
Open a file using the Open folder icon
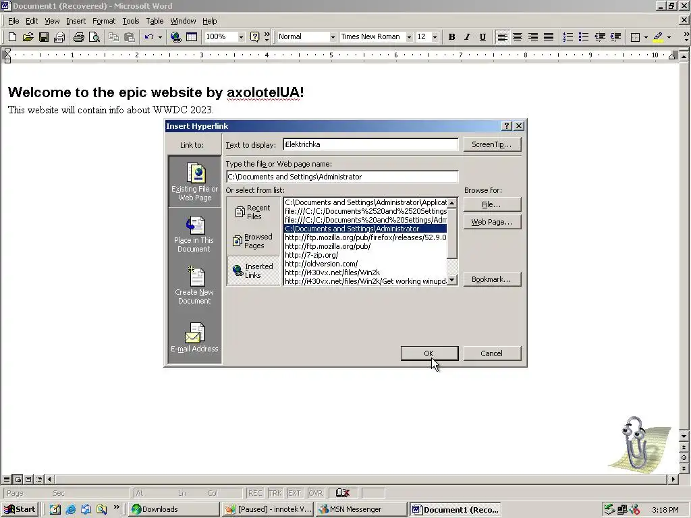coord(28,37)
